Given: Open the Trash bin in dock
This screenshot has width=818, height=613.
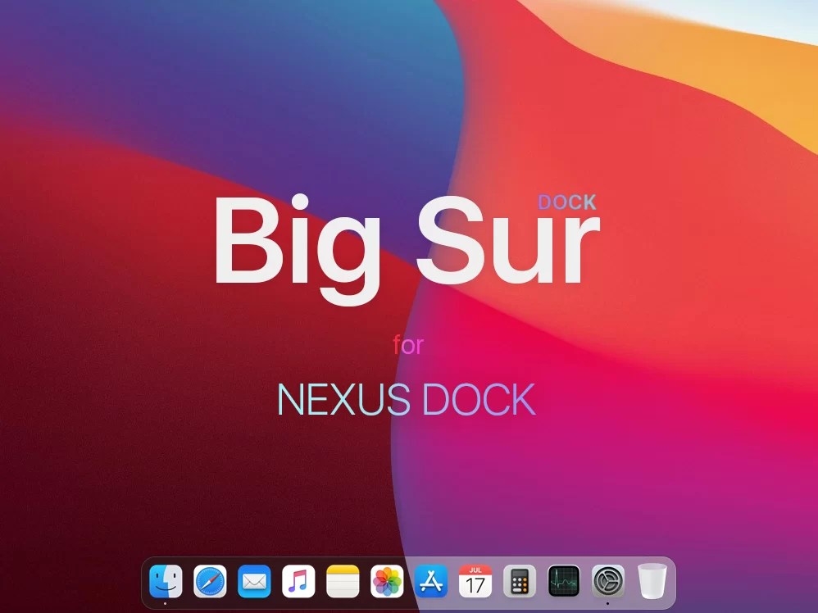Looking at the screenshot, I should click(652, 581).
